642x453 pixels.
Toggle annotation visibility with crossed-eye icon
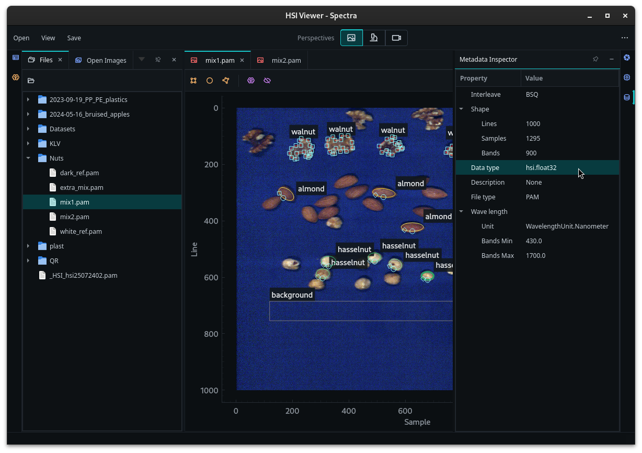pos(267,81)
